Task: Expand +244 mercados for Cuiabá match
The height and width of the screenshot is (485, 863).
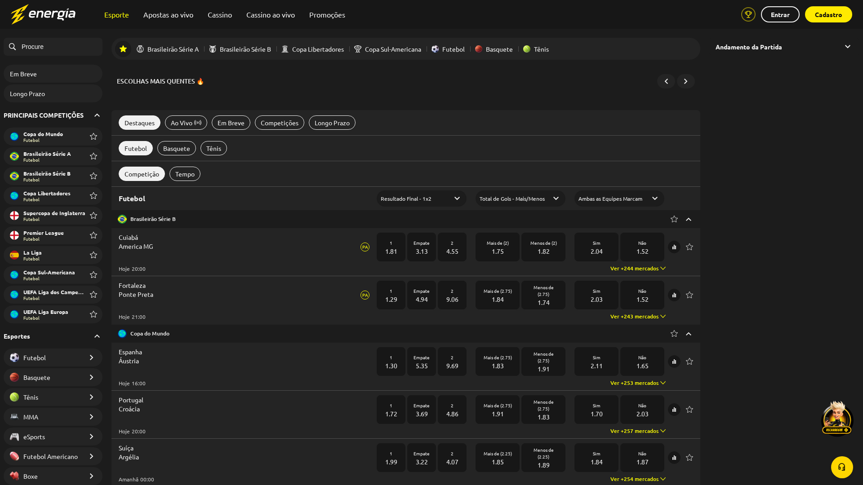Action: pyautogui.click(x=638, y=269)
